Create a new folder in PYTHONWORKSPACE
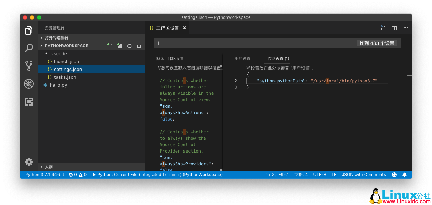 pyautogui.click(x=120, y=46)
